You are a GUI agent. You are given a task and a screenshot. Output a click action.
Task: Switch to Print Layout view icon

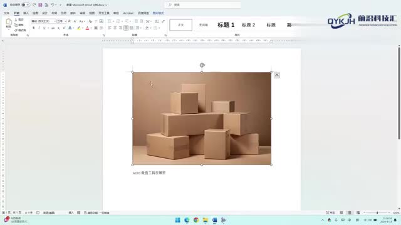click(350, 212)
